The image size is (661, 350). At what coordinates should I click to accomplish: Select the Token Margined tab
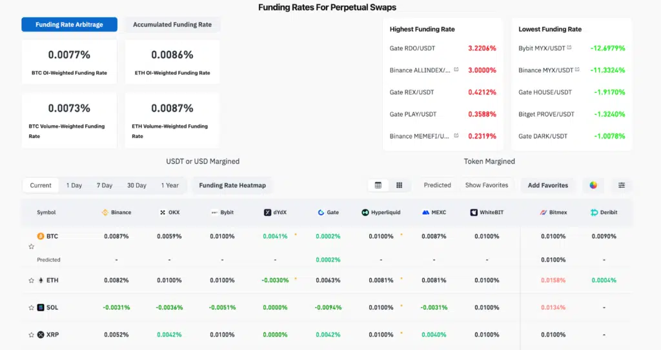click(489, 161)
